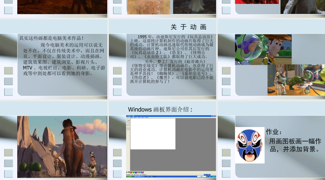Select the slide title "关于动画"
The height and width of the screenshot is (180, 325).
[x=188, y=27]
